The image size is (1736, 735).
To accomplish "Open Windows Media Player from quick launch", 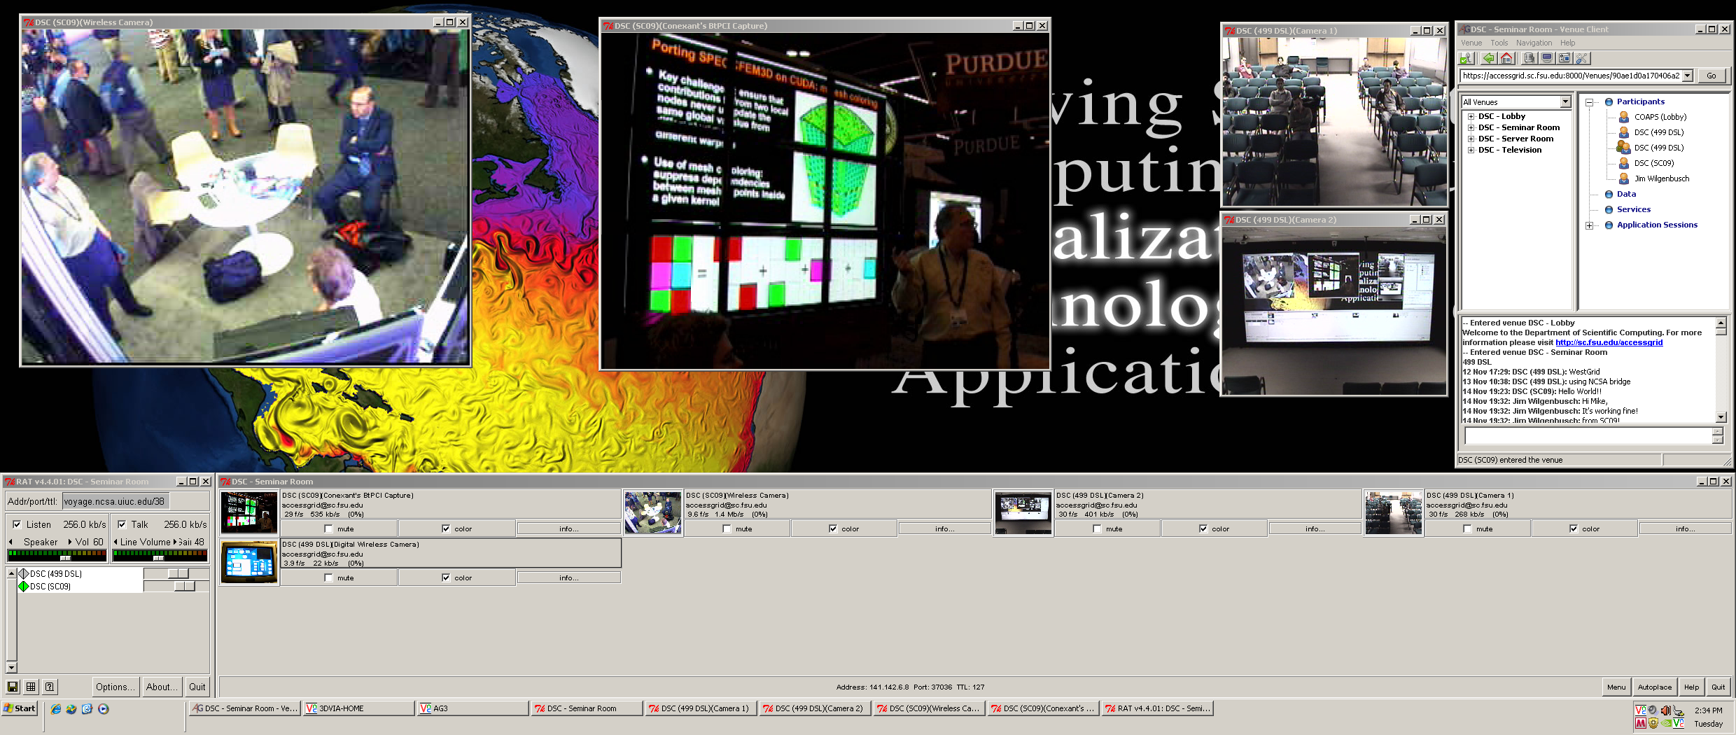I will click(104, 709).
